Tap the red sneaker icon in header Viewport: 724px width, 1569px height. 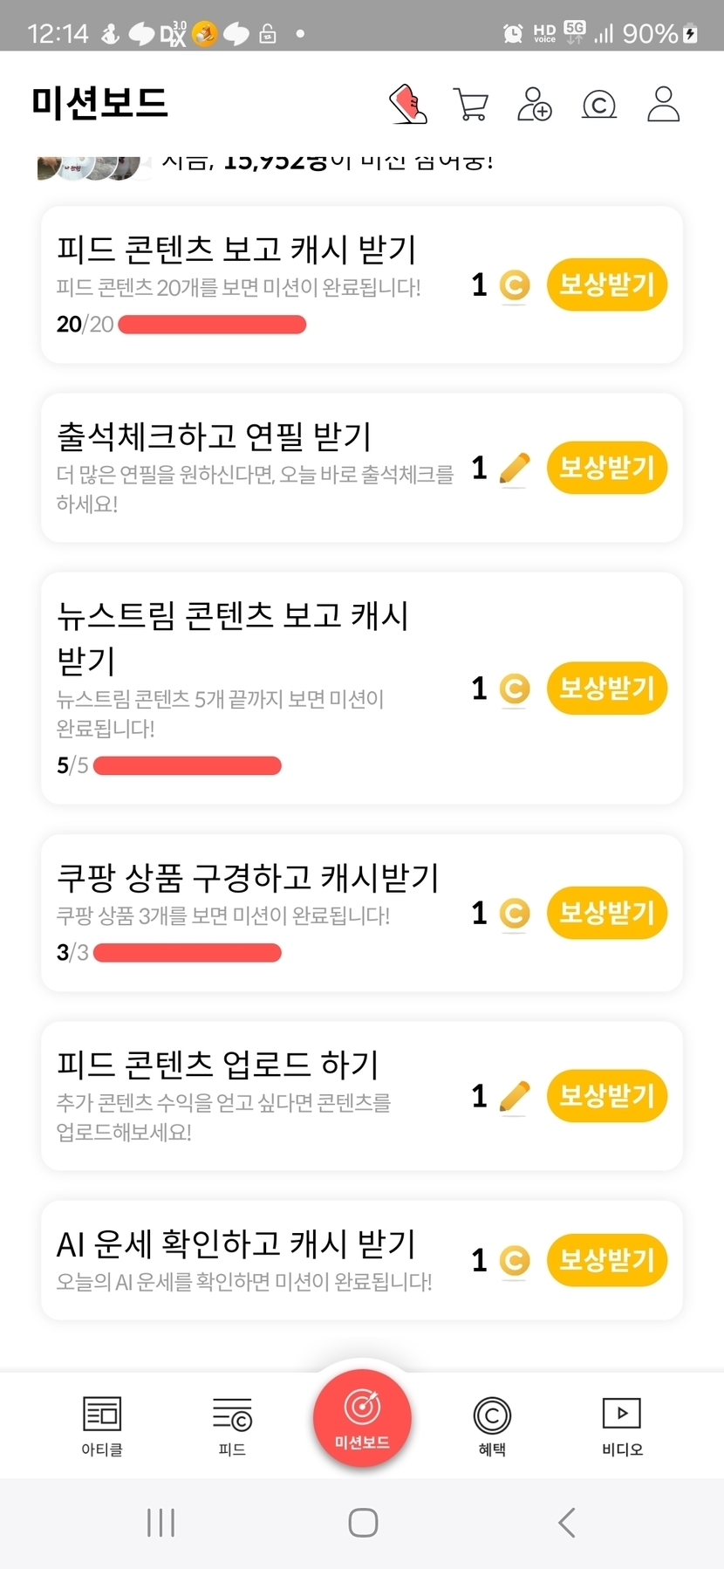407,104
